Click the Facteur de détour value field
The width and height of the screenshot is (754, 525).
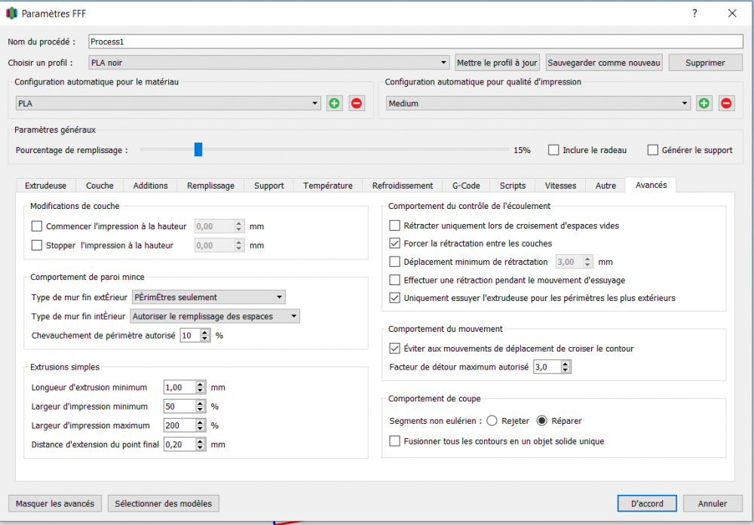[547, 367]
